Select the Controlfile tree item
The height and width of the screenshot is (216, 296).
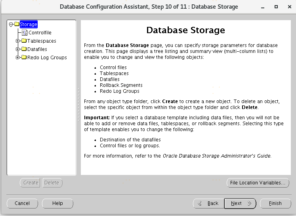click(x=40, y=33)
